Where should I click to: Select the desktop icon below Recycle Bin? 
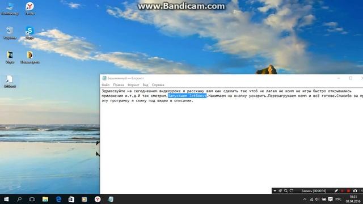coord(10,57)
